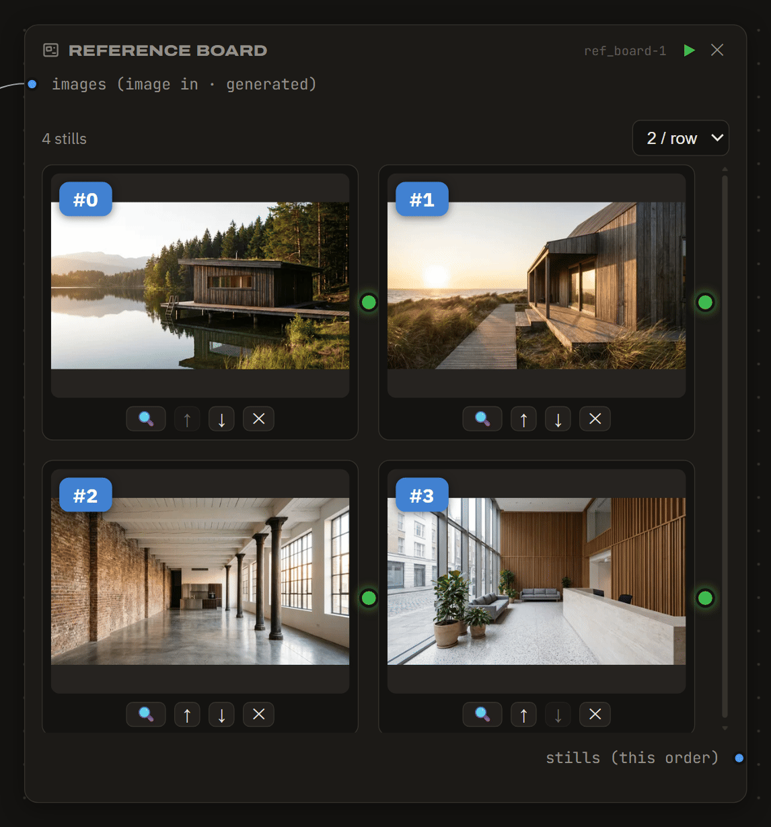This screenshot has width=771, height=827.
Task: Run the ref_board-1 node with the play icon
Action: [x=689, y=50]
